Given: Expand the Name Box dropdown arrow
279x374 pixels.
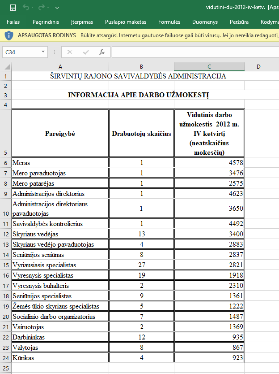Looking at the screenshot, I should point(43,52).
